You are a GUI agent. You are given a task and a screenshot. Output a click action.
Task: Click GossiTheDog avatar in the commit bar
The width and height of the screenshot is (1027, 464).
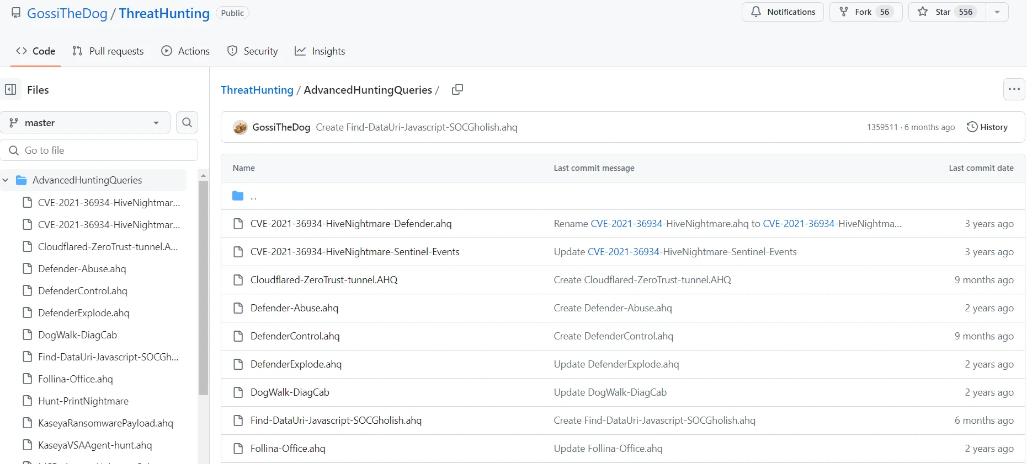point(240,127)
